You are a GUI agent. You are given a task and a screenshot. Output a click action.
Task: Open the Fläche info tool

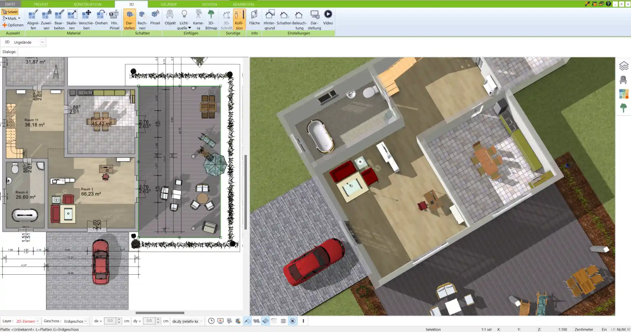click(x=254, y=17)
